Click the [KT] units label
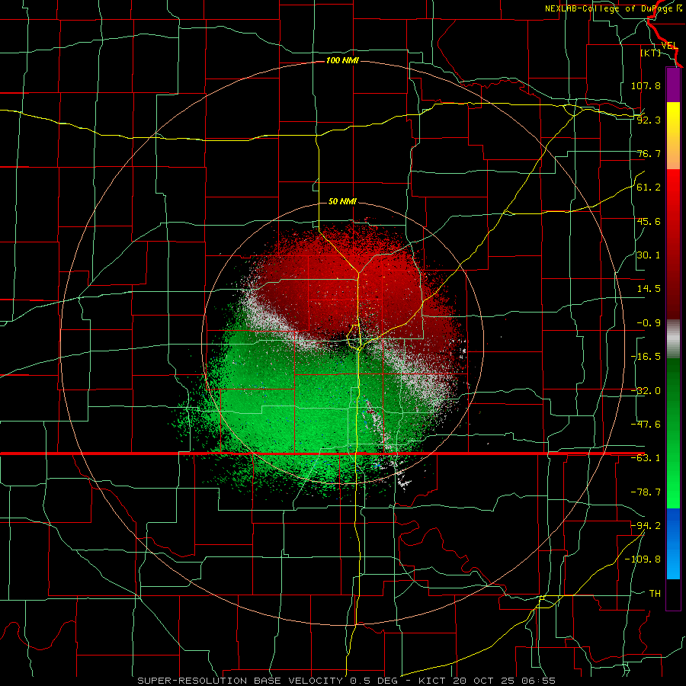Screen dimensions: 686x686 click(x=651, y=53)
